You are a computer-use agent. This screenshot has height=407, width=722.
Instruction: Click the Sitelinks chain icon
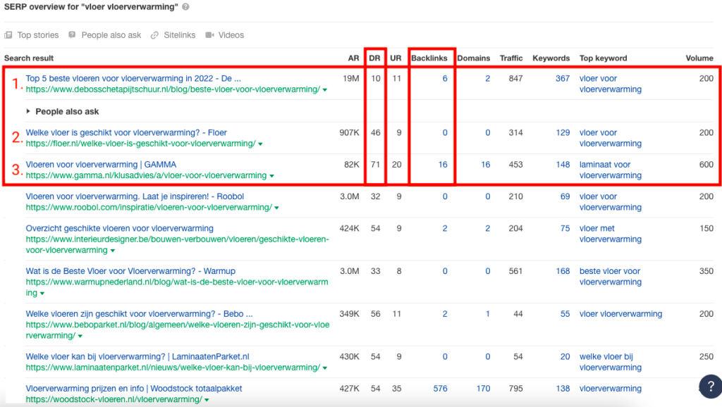[154, 35]
